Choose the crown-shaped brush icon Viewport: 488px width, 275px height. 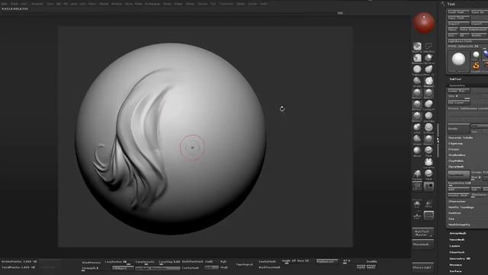tap(429, 163)
